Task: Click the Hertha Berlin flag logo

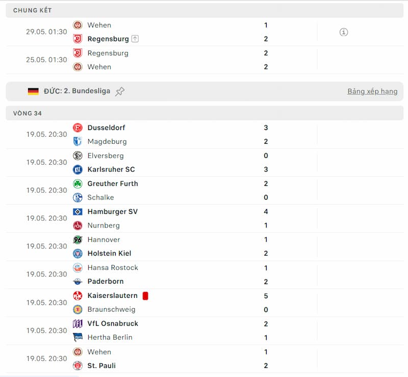Action: (78, 337)
